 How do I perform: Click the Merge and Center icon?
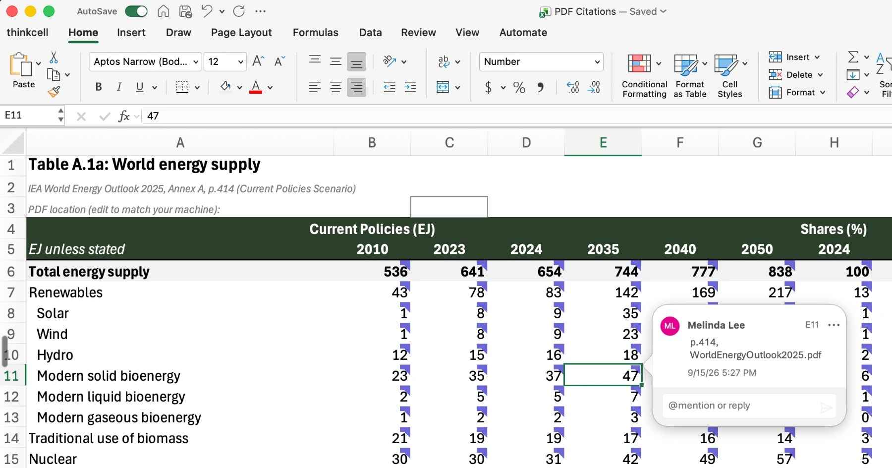pyautogui.click(x=443, y=87)
